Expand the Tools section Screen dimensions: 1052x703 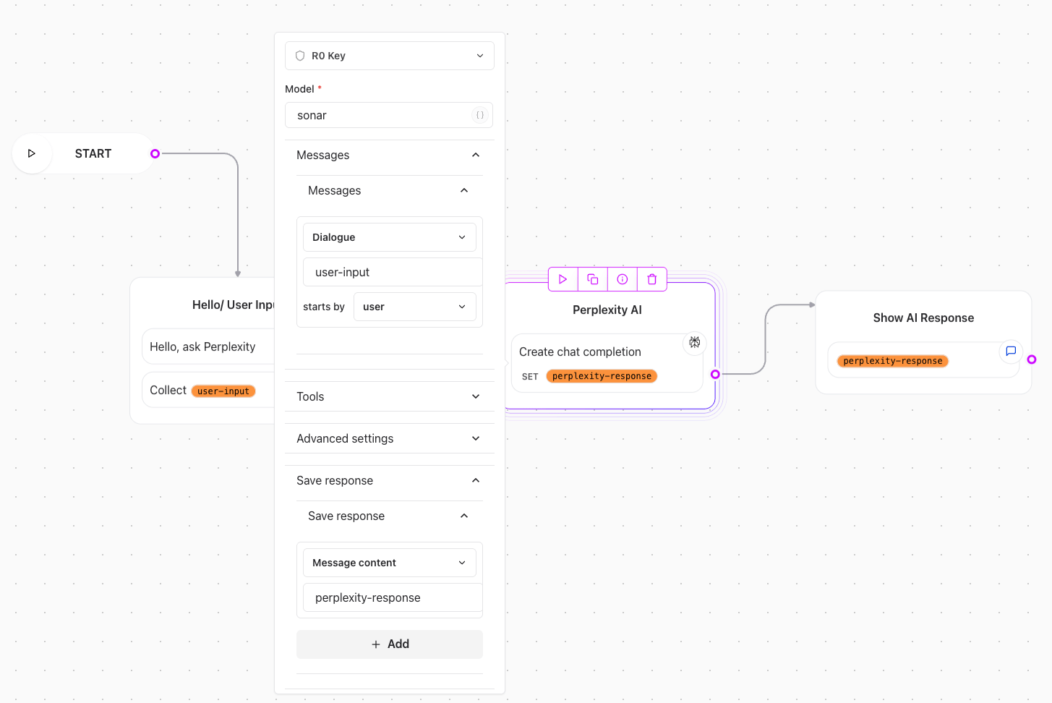[x=390, y=396]
